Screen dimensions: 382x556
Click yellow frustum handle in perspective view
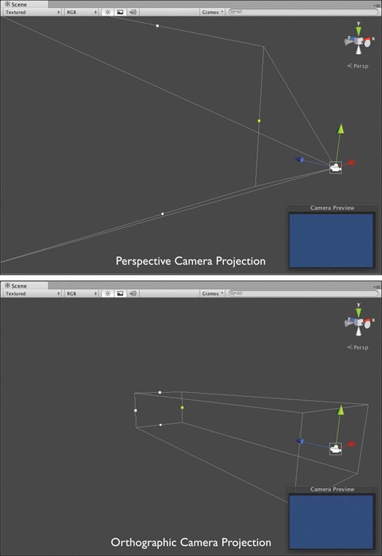point(259,120)
